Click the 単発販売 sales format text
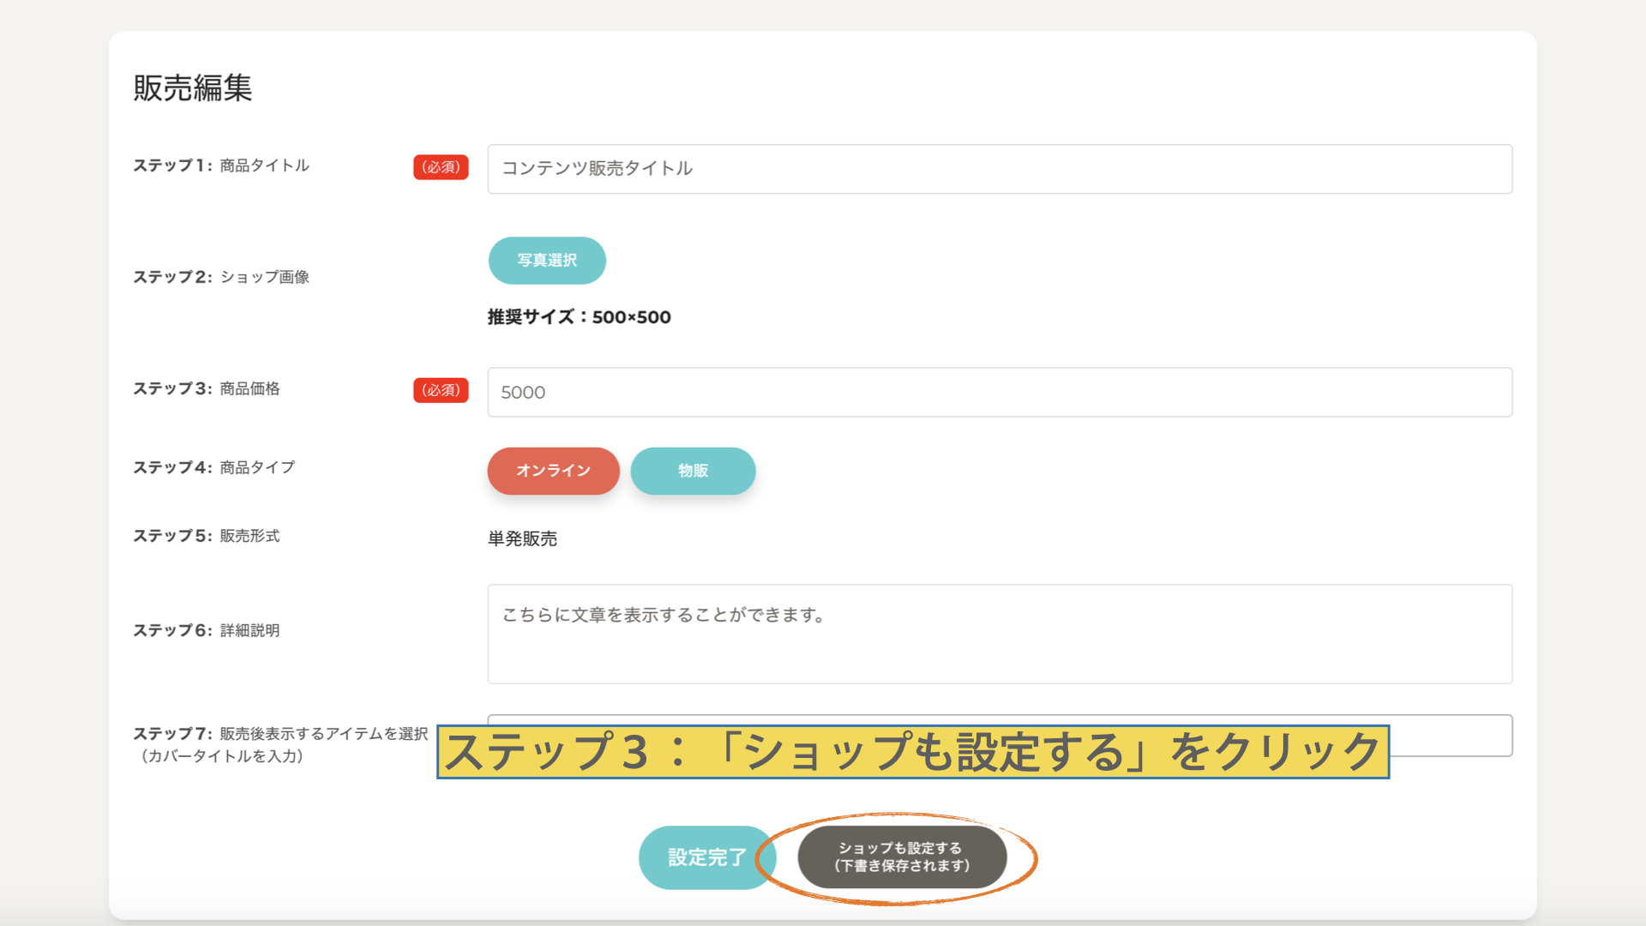This screenshot has width=1646, height=926. (522, 538)
